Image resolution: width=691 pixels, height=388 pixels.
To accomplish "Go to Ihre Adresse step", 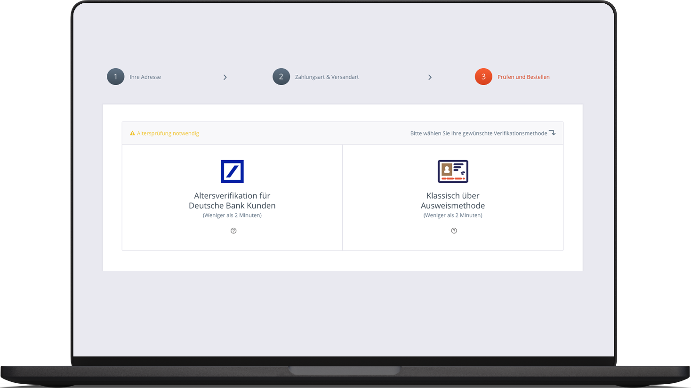I will click(x=145, y=77).
